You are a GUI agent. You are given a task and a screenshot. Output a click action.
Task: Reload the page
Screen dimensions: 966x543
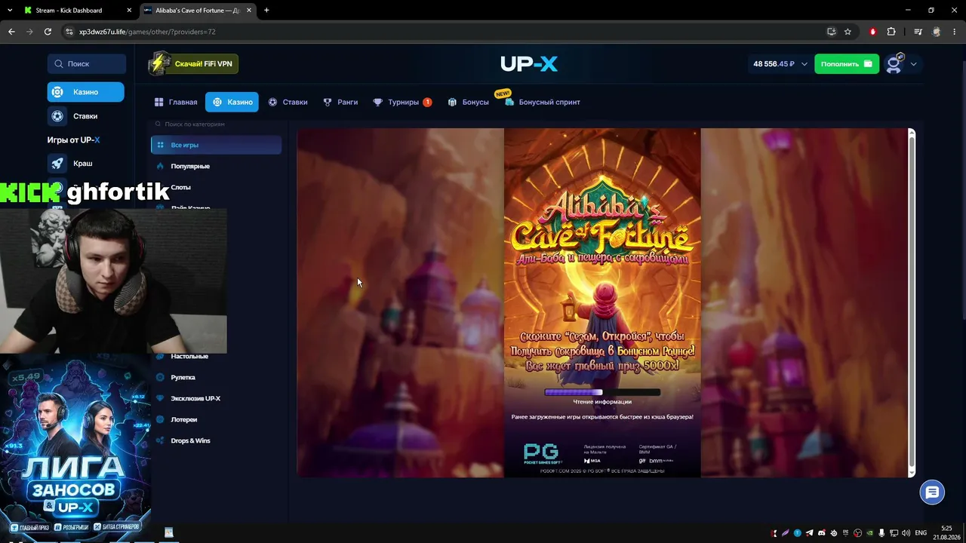[x=48, y=32]
